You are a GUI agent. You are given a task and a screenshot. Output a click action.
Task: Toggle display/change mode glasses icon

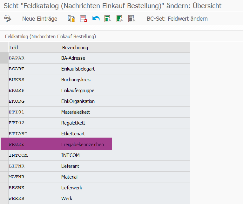click(x=8, y=19)
